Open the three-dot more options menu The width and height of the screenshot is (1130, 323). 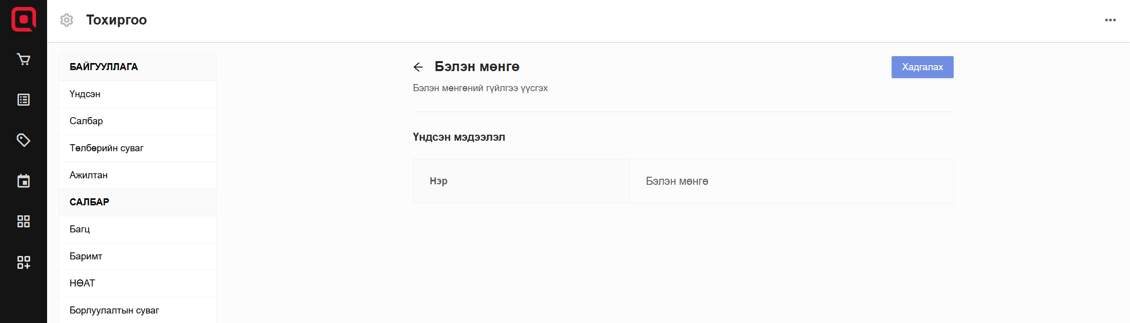pos(1110,20)
